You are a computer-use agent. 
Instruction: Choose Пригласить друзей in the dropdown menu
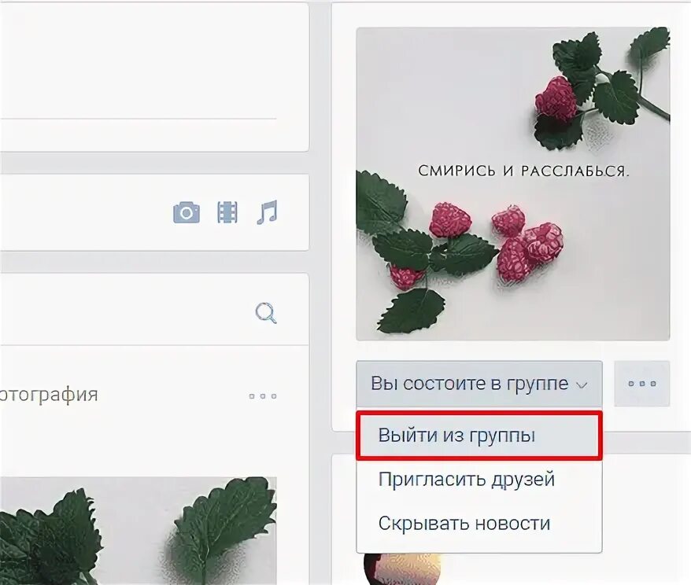[479, 480]
